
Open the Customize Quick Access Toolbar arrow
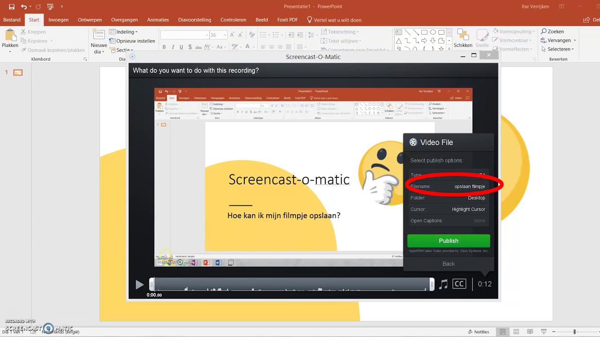tap(62, 7)
